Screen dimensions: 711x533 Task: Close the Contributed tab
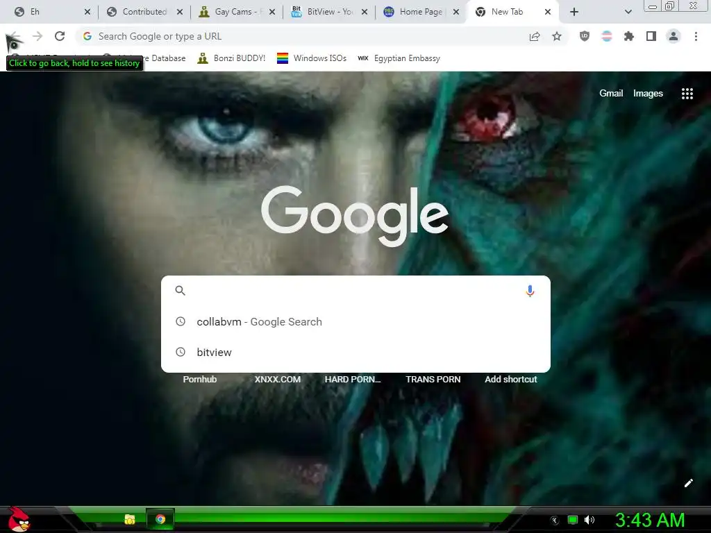pos(180,12)
